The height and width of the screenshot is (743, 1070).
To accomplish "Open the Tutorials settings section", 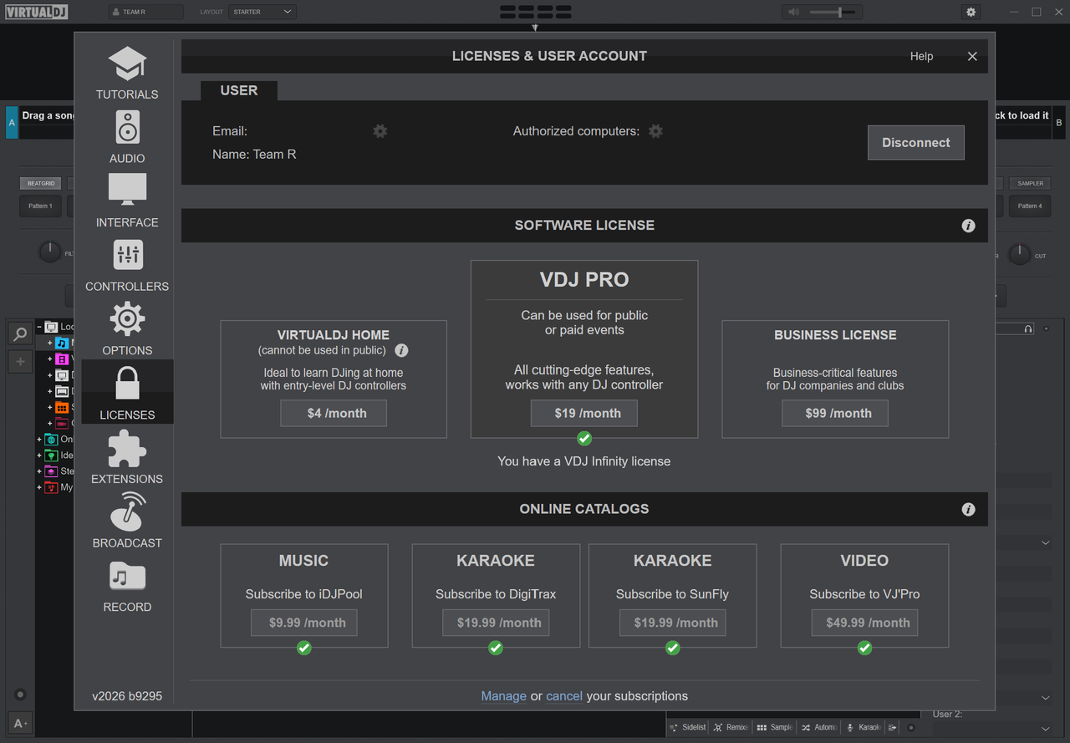I will [127, 74].
